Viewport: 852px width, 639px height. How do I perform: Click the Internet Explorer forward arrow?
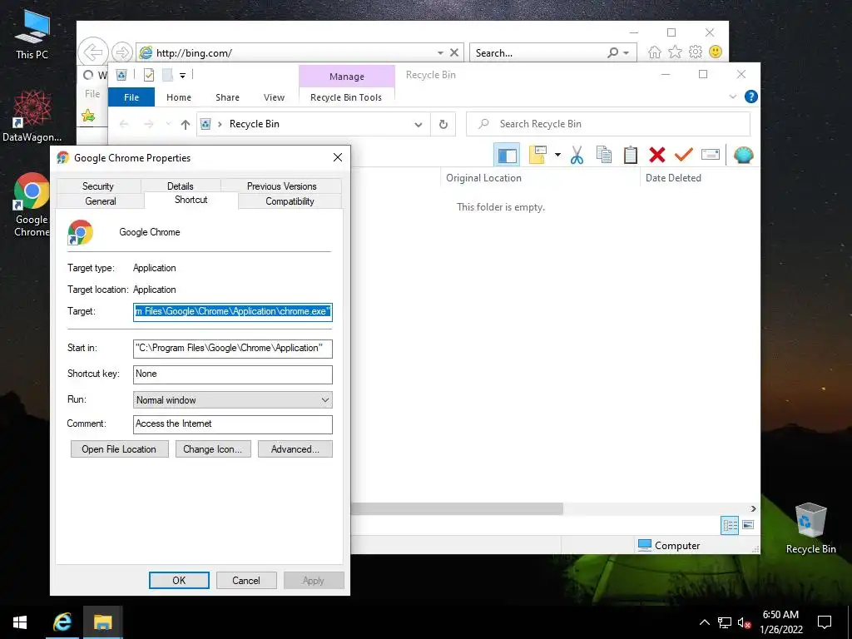[x=122, y=52]
